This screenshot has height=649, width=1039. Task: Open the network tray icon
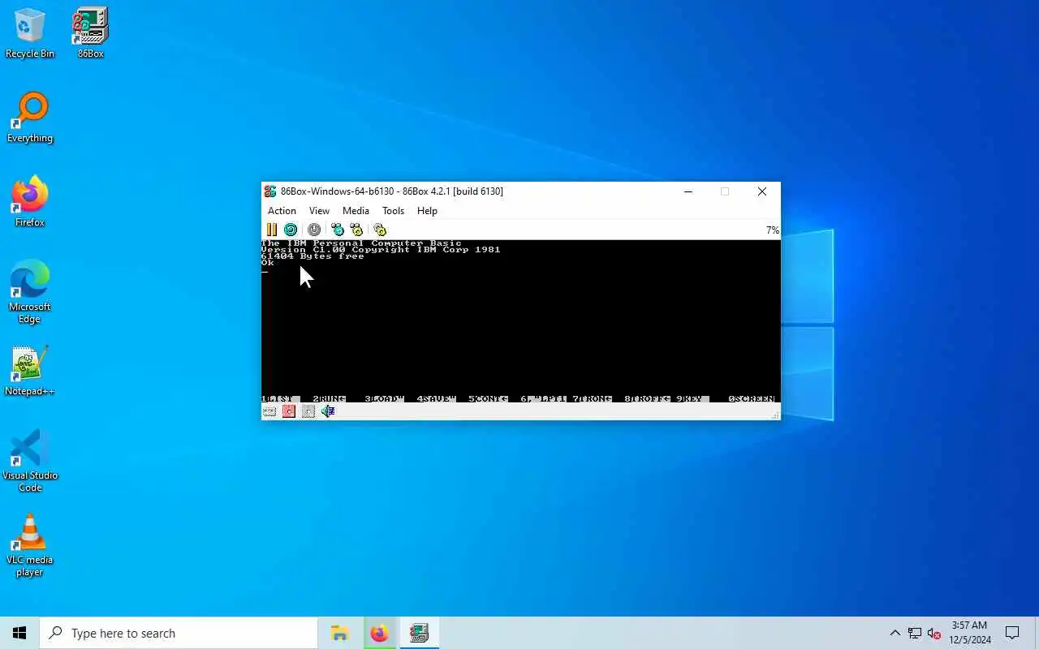point(915,633)
